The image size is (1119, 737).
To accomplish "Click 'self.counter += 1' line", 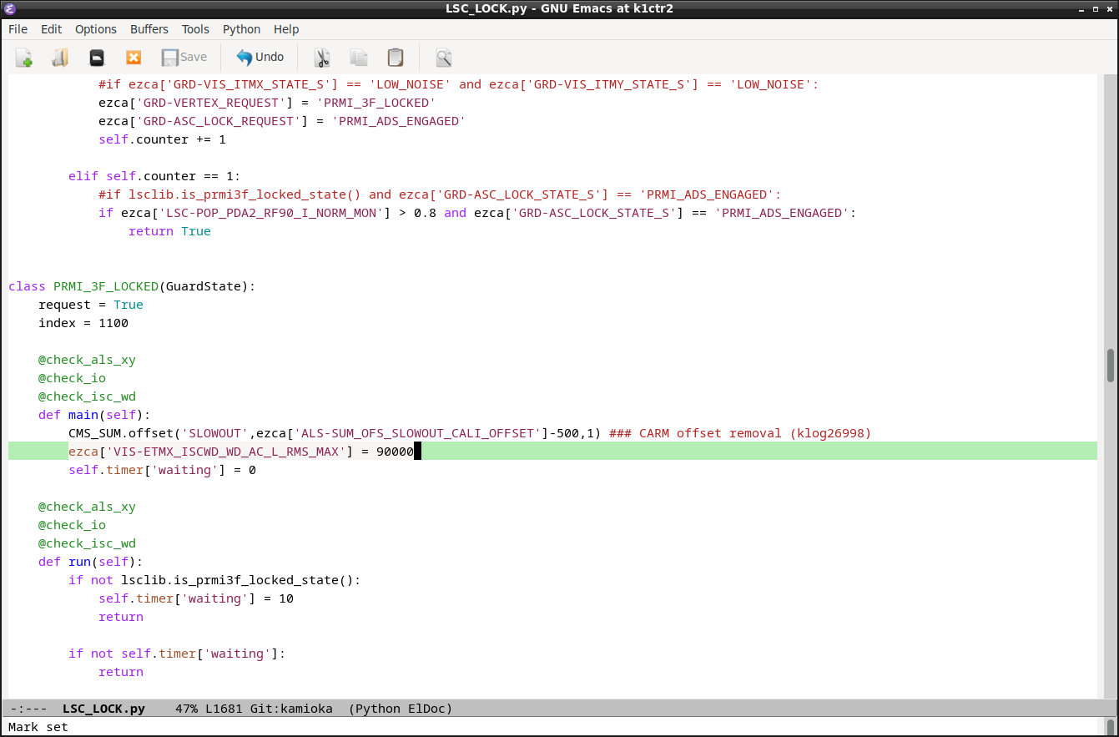I will click(162, 139).
